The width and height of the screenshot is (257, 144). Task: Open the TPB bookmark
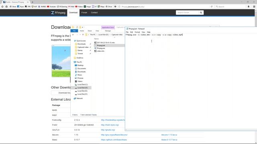coord(28,6)
